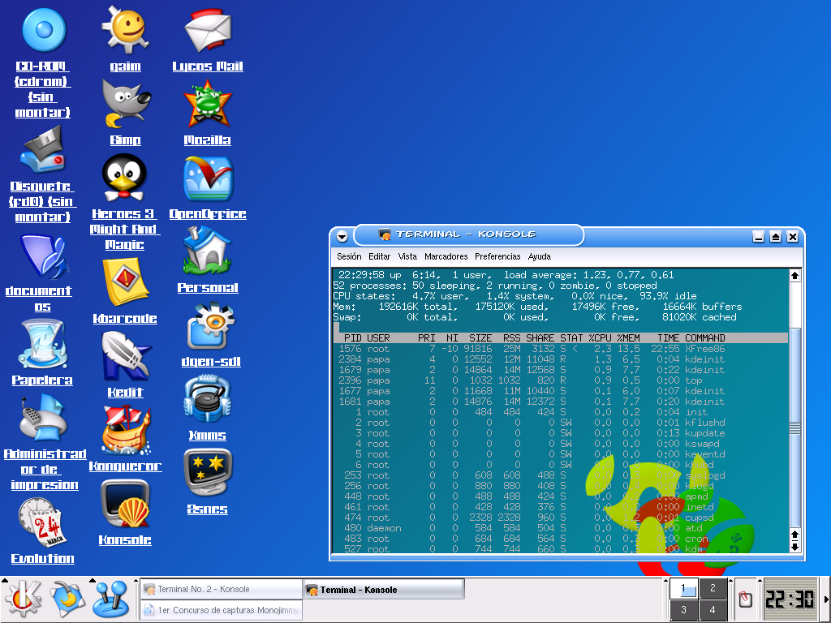Open the Disquete (fd0) floppy icon
The image size is (831, 623).
click(42, 150)
